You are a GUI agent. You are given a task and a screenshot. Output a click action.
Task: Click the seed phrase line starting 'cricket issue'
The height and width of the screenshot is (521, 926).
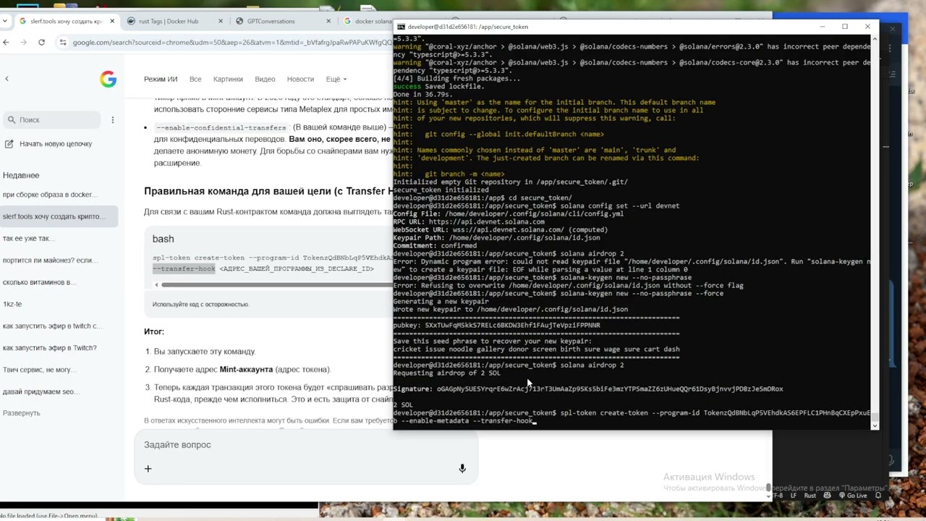point(536,350)
